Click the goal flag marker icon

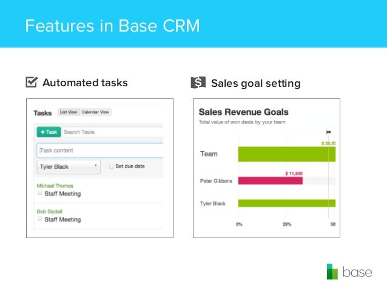328,132
